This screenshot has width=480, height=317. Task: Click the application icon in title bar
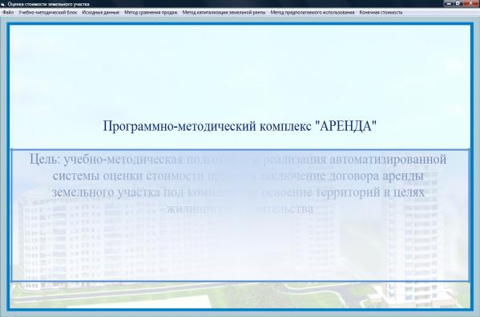pyautogui.click(x=3, y=4)
